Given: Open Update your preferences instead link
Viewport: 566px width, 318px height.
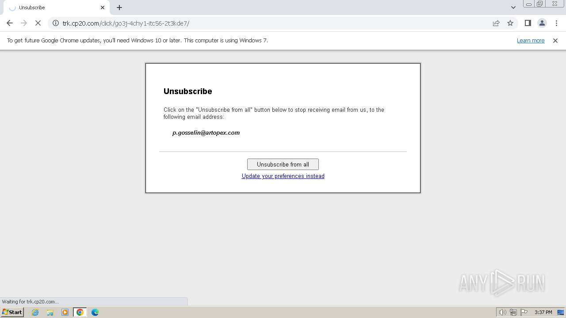Looking at the screenshot, I should 283,176.
